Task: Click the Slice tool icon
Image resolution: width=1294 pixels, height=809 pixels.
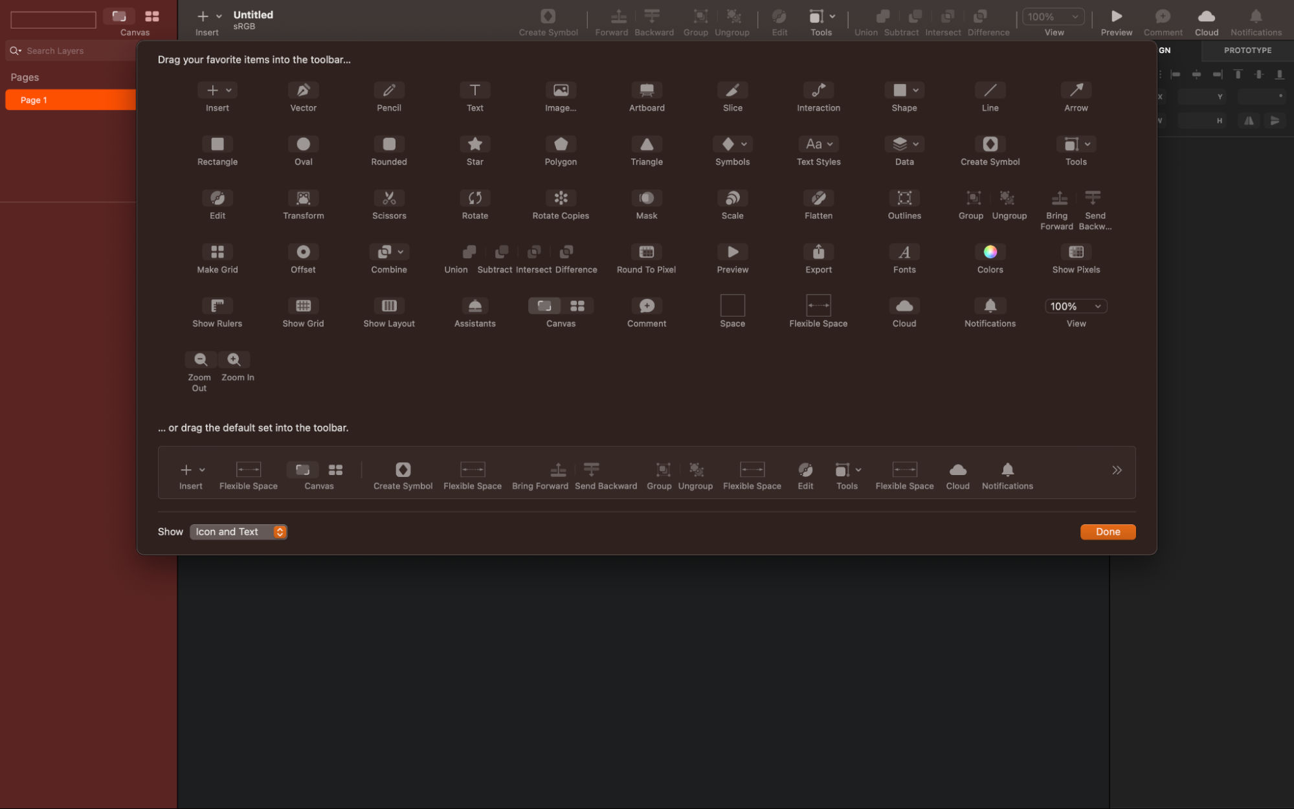Action: point(732,90)
